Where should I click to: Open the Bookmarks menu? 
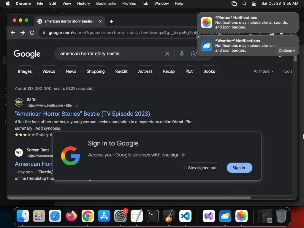point(106,4)
